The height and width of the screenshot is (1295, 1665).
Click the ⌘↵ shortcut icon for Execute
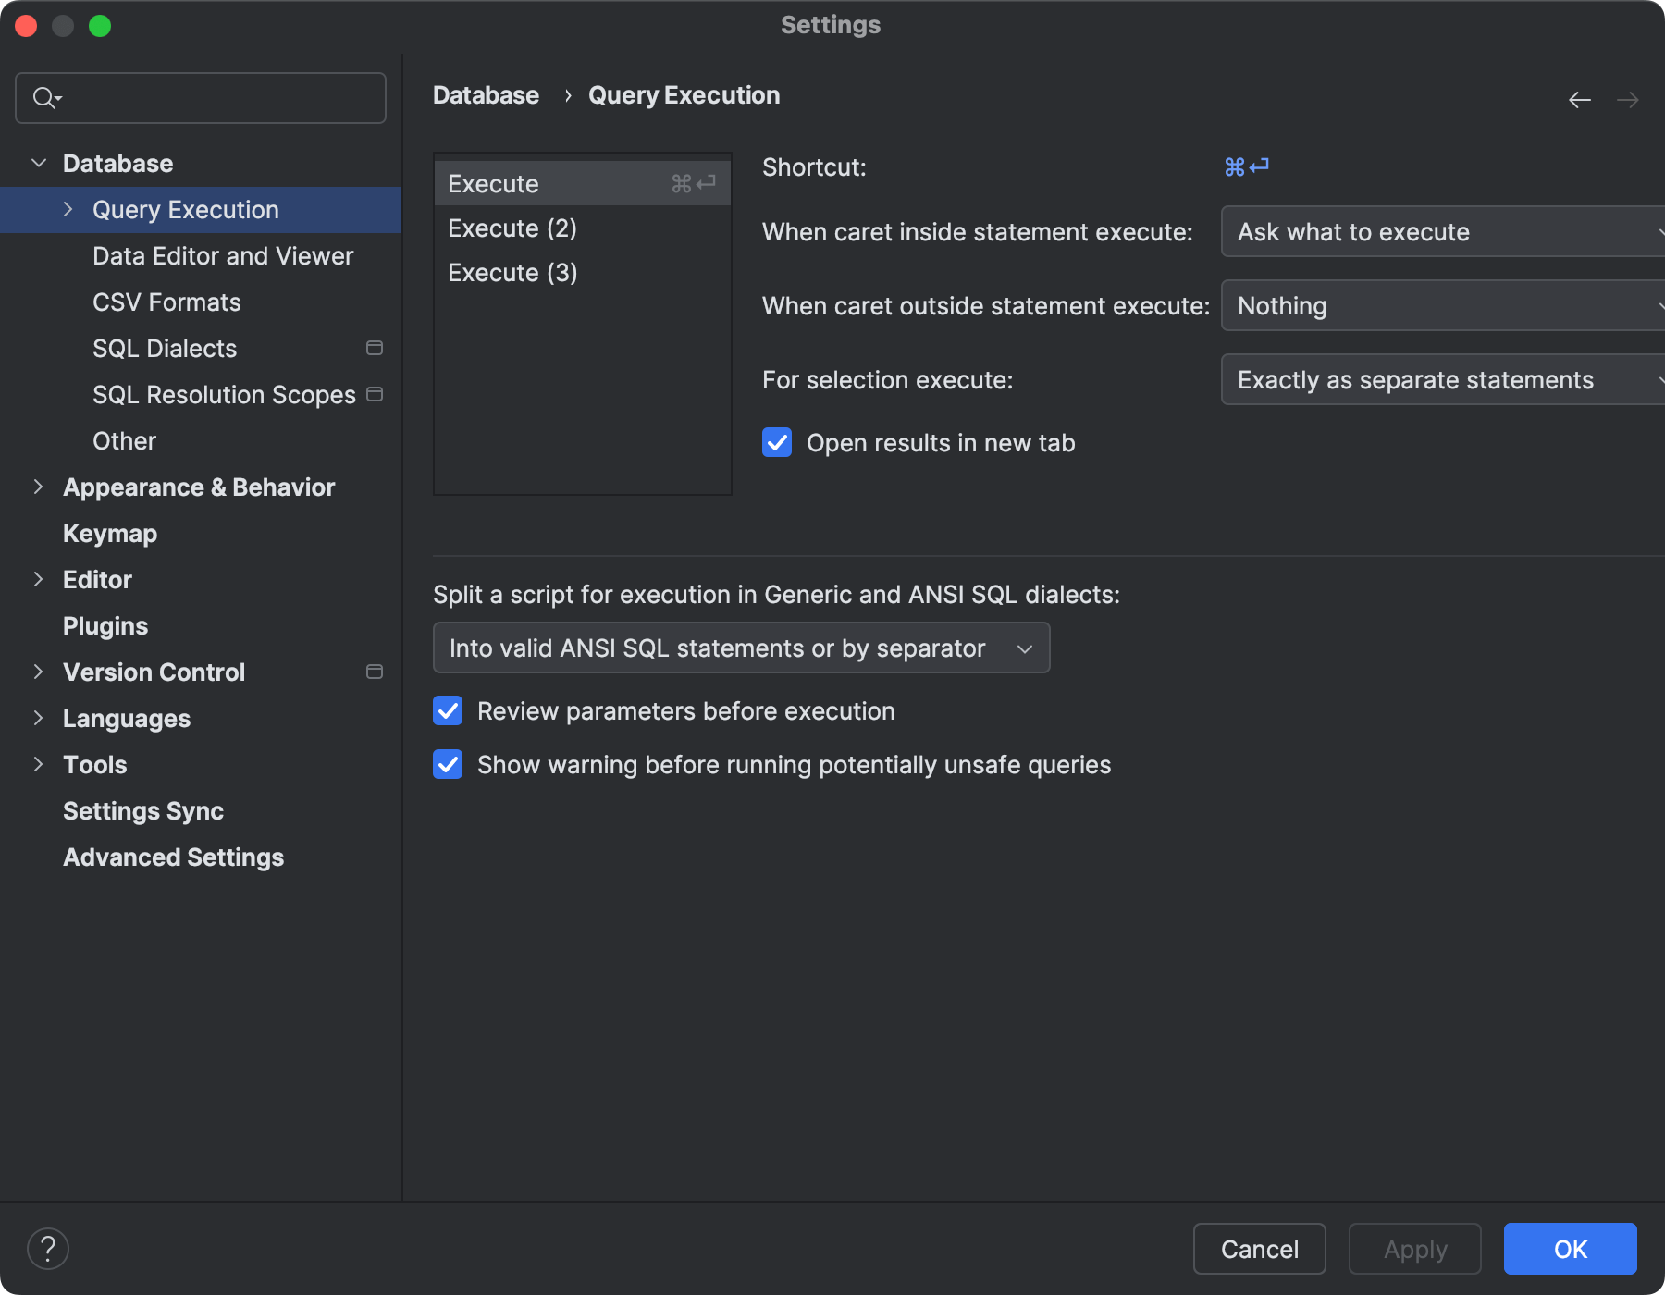(693, 183)
